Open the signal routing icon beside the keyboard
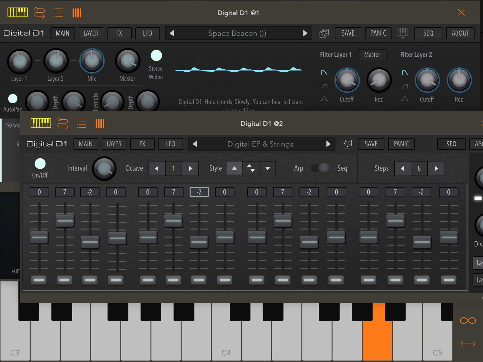This screenshot has height=362, width=483. [40, 12]
